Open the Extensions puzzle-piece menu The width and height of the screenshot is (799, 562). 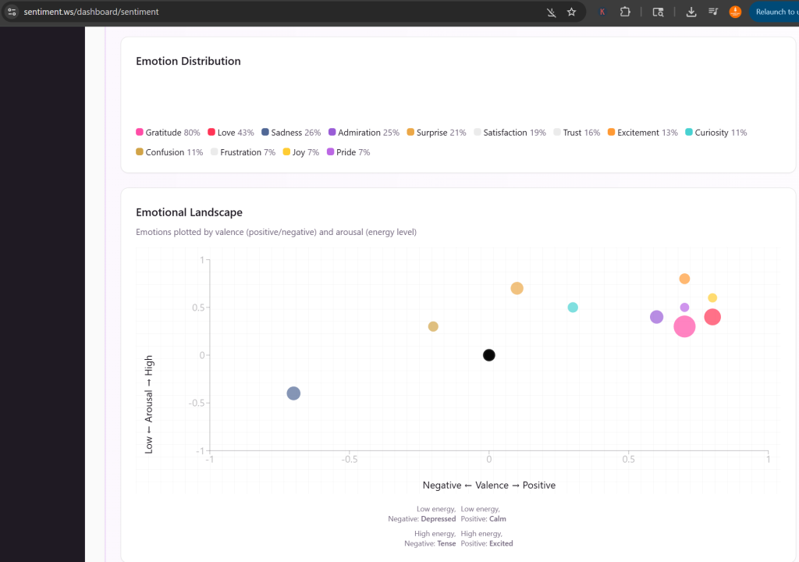point(625,12)
